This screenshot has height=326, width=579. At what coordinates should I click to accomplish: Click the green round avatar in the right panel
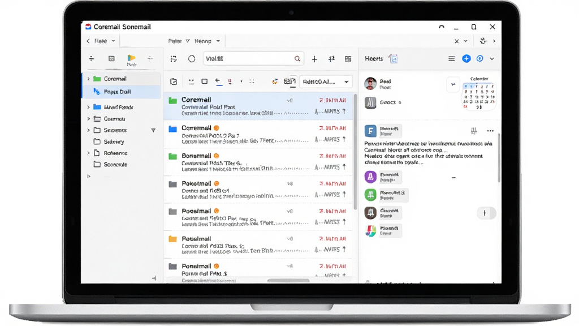(x=370, y=195)
